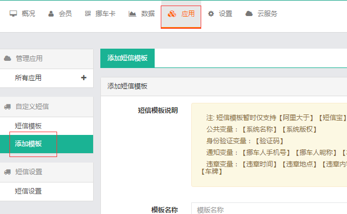
Task: Click the truck icon next to 短信设置 header
Action: click(x=8, y=172)
